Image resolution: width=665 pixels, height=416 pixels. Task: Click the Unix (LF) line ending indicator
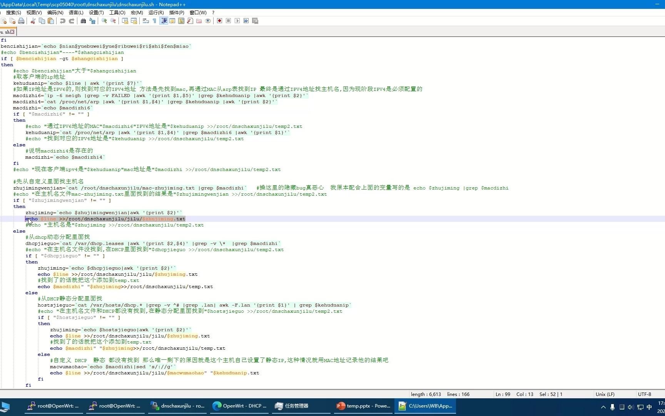pos(605,394)
